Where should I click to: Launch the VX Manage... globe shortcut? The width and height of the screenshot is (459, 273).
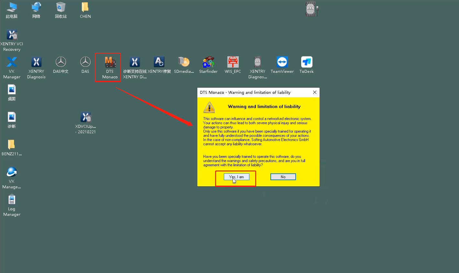12,178
